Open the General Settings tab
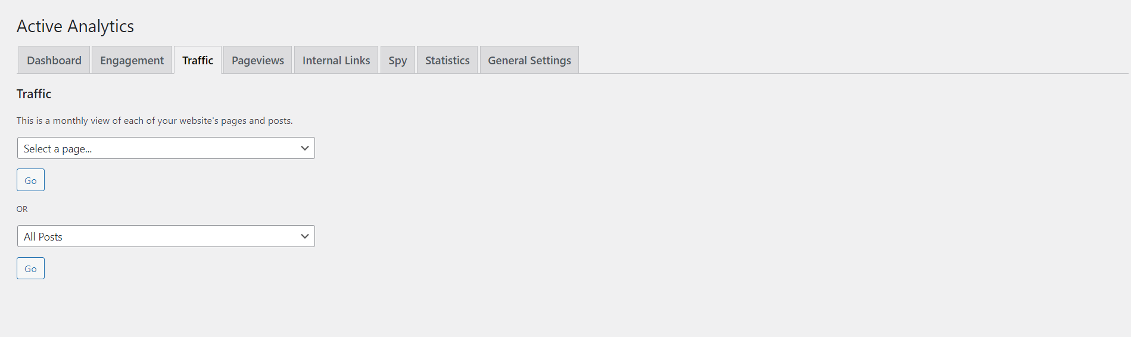This screenshot has width=1131, height=337. (529, 60)
